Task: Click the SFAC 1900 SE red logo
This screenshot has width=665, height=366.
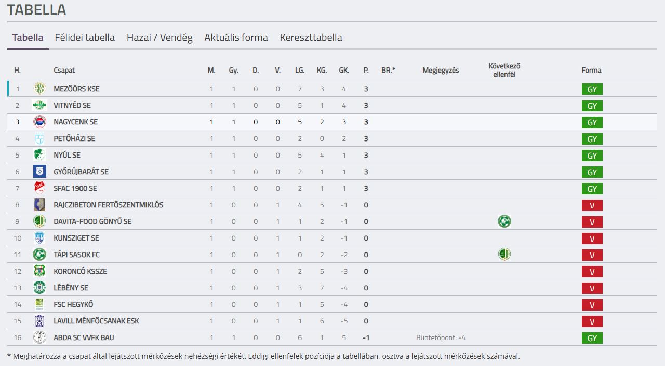Action: coord(39,188)
